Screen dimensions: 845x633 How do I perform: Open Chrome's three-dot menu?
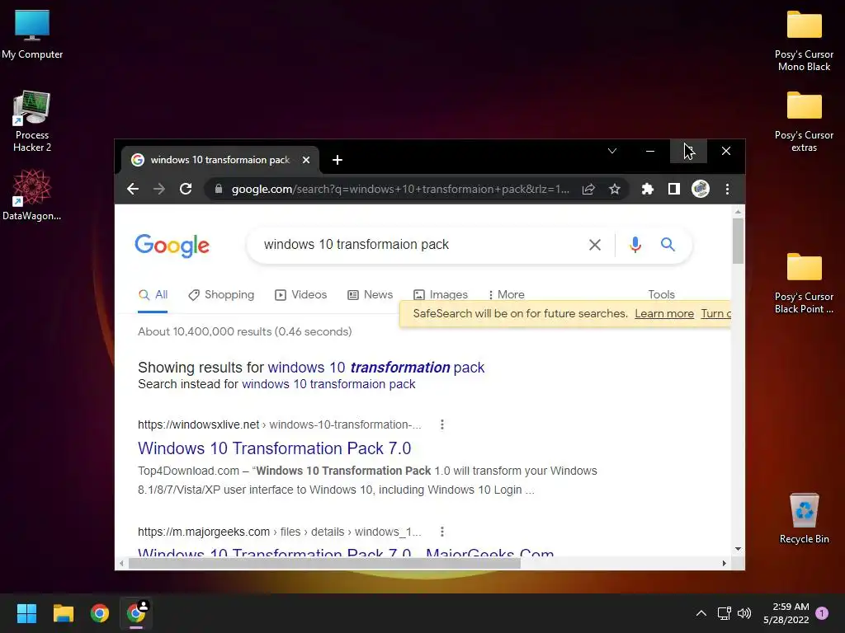728,189
